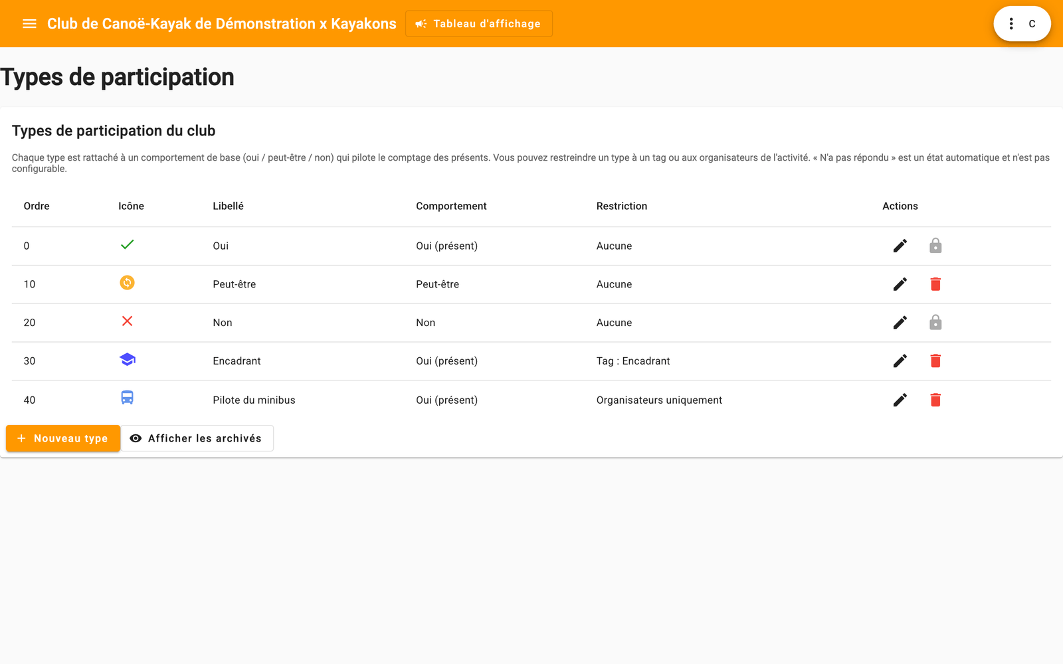
Task: Click the Comportement column header
Action: [x=451, y=206]
